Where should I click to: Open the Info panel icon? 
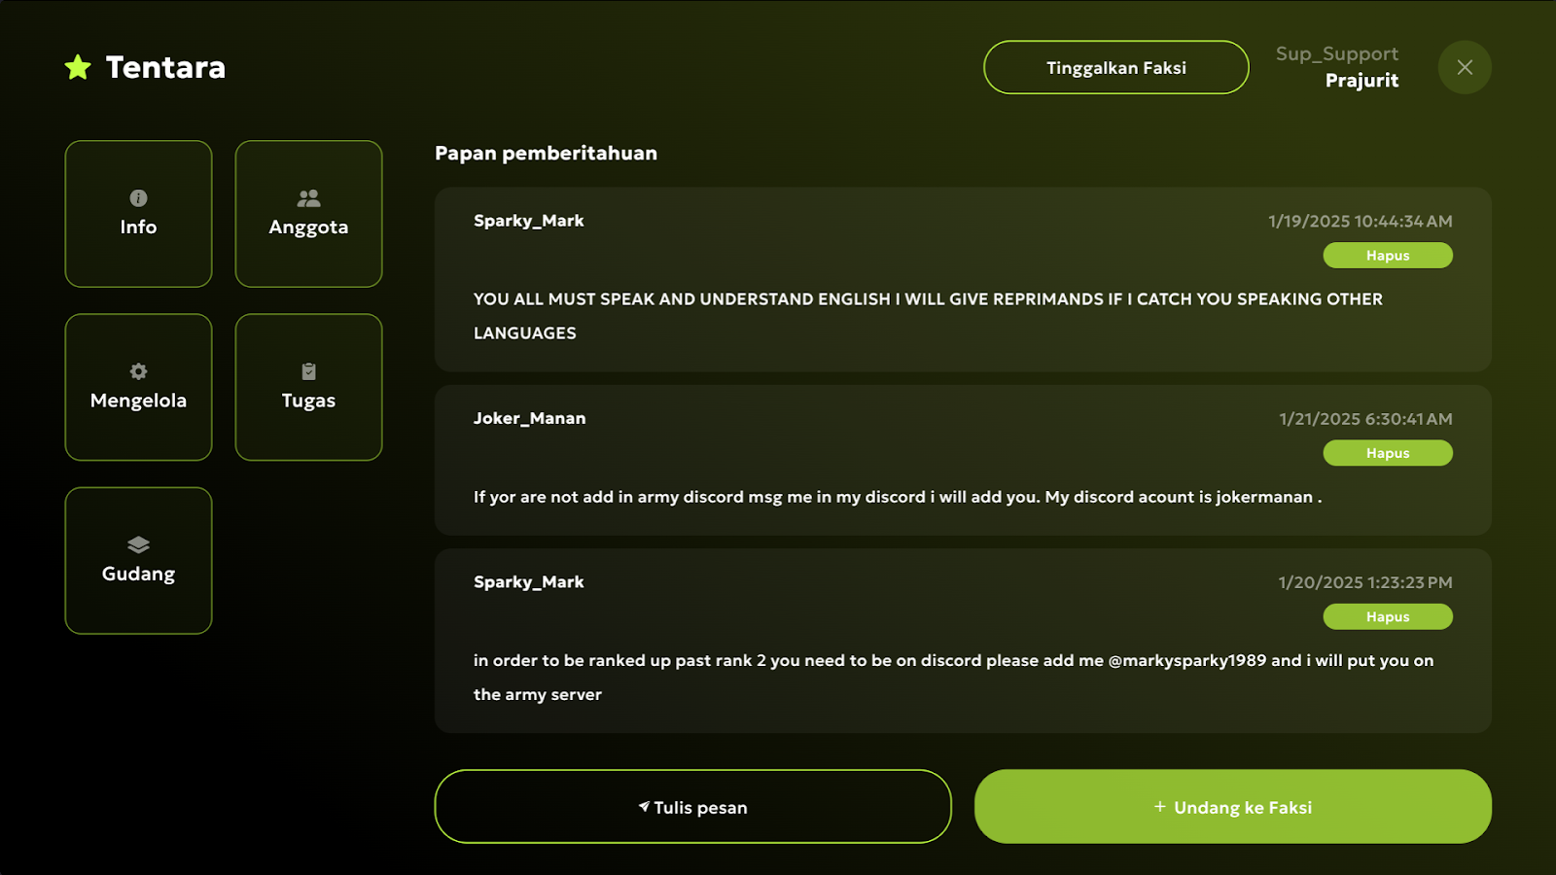tap(138, 198)
